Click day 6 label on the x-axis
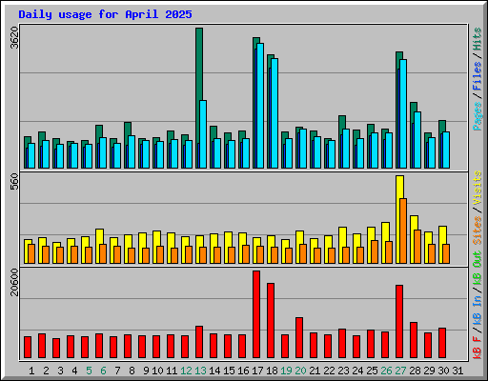Viewport: 488px width, 381px height. (x=103, y=371)
